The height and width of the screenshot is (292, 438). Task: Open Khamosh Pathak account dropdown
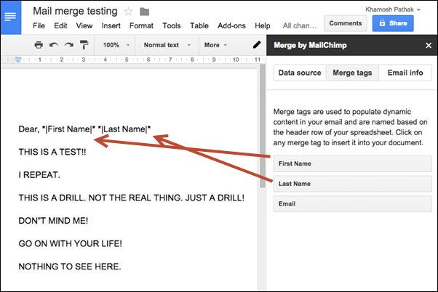tap(393, 9)
